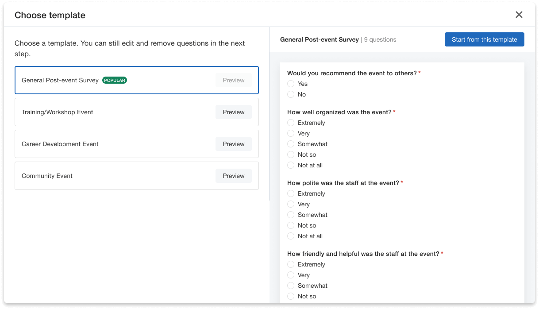The width and height of the screenshot is (539, 309).
Task: Choose Extremely for how well organized
Action: (291, 123)
